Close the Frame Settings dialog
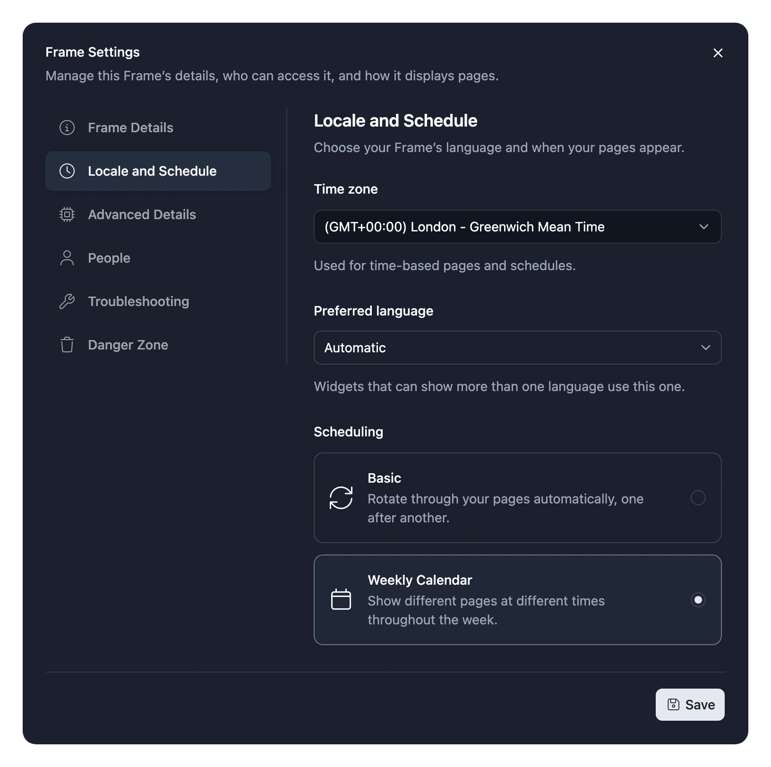771x767 pixels. 718,53
